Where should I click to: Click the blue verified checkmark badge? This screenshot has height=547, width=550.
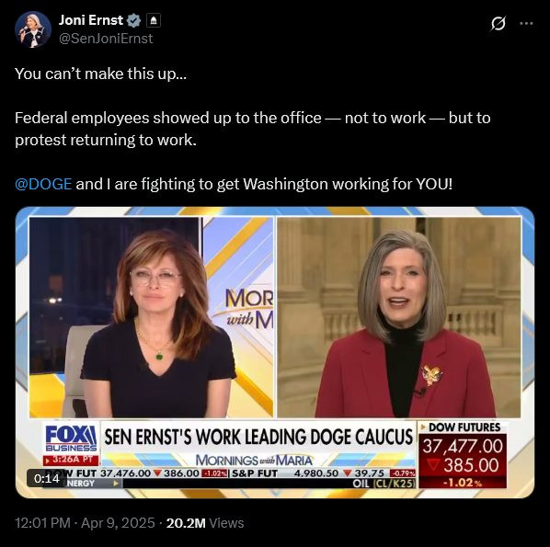[x=133, y=21]
